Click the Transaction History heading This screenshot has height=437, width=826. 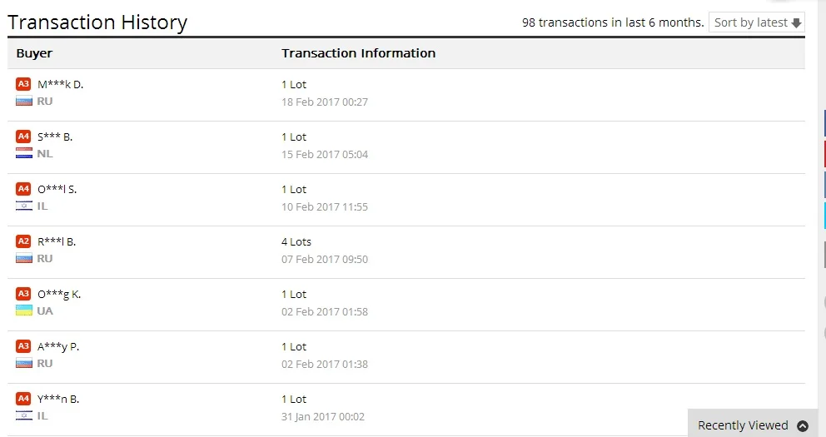pos(97,22)
